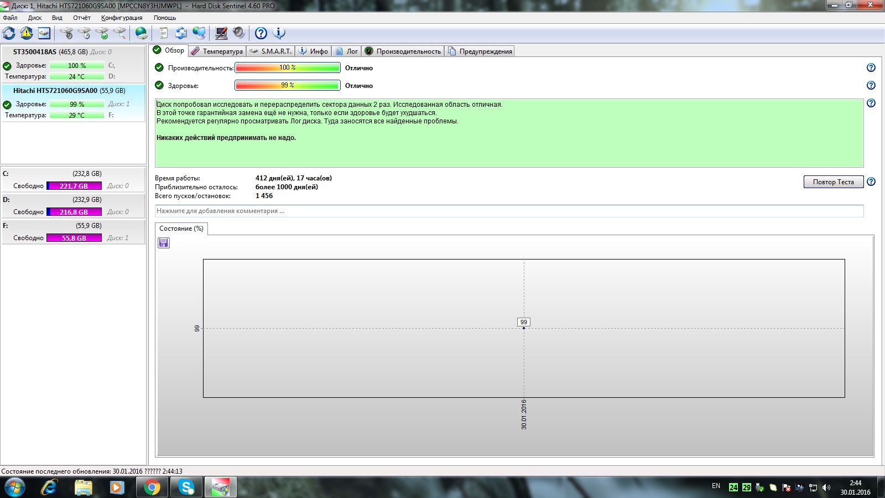This screenshot has width=885, height=498.
Task: Click the help icon next to Повтор Теста
Action: pos(871,181)
